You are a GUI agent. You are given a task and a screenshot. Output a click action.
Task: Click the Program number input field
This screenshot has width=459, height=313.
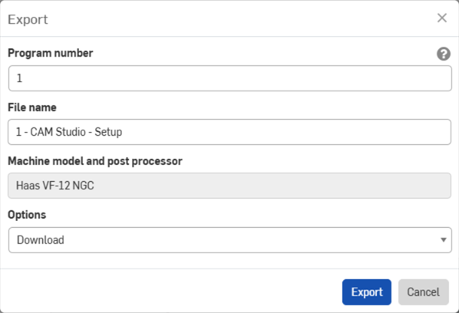point(230,78)
